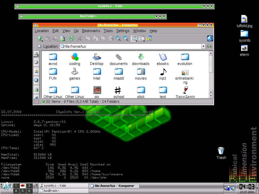
Task: Click the zoom out magnifier icon
Action: pyautogui.click(x=126, y=38)
